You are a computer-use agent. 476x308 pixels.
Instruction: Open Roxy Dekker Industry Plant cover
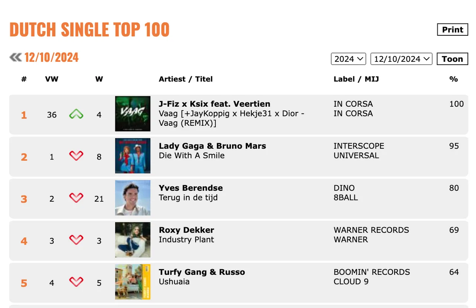click(133, 240)
